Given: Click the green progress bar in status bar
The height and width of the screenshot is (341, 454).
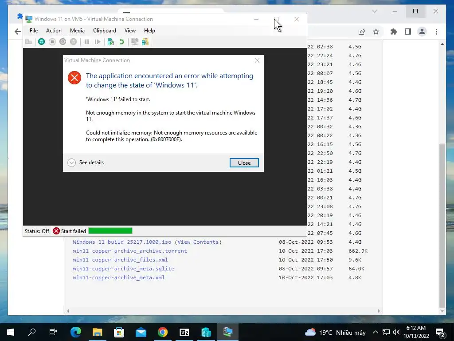Looking at the screenshot, I should click(x=110, y=231).
